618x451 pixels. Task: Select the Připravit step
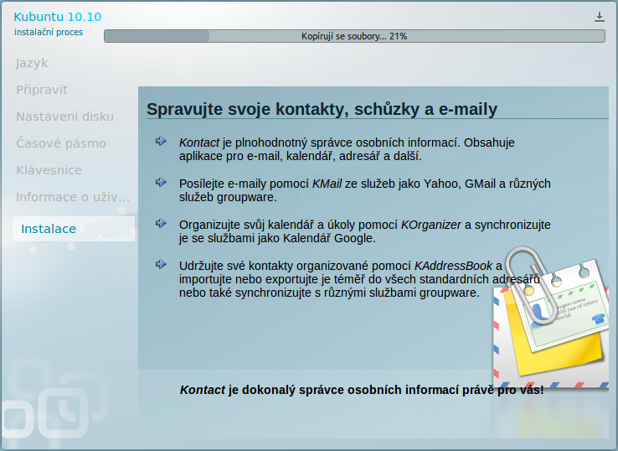pos(42,90)
